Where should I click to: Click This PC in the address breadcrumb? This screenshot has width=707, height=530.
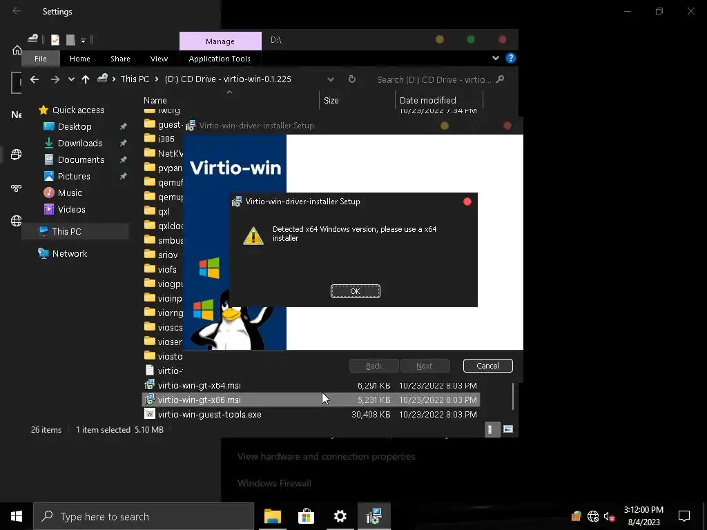(135, 79)
